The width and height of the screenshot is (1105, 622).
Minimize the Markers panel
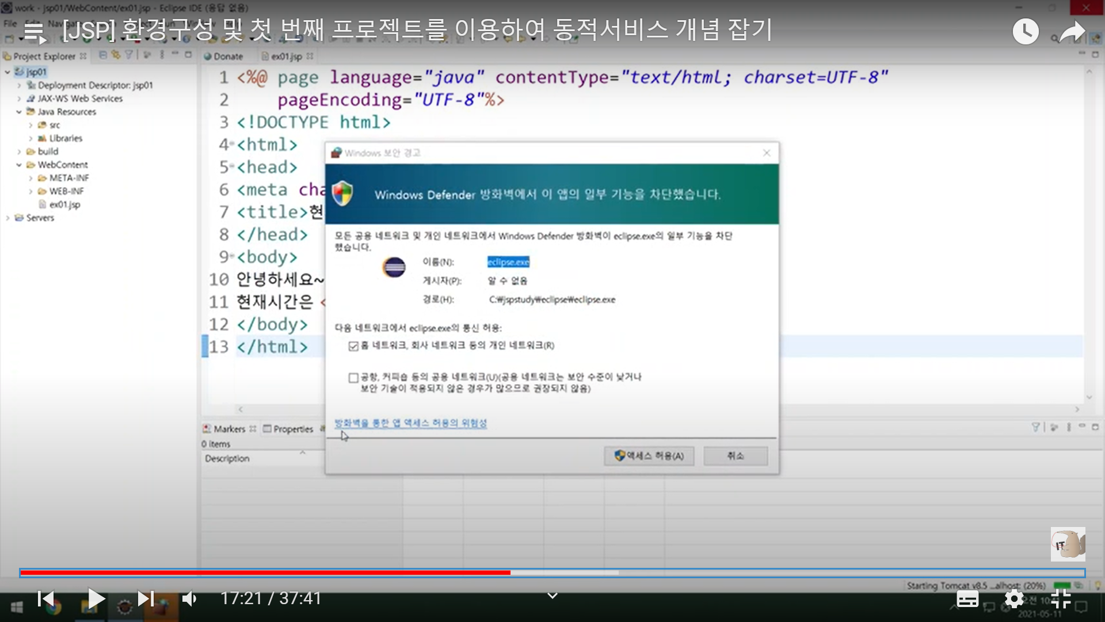(1082, 426)
